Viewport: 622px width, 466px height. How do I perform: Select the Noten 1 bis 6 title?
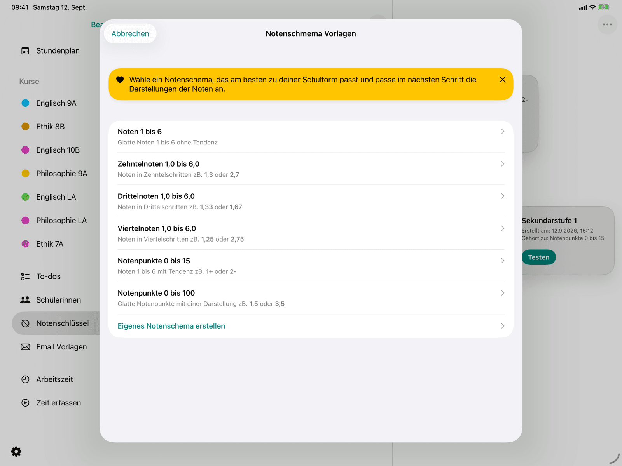pyautogui.click(x=140, y=132)
